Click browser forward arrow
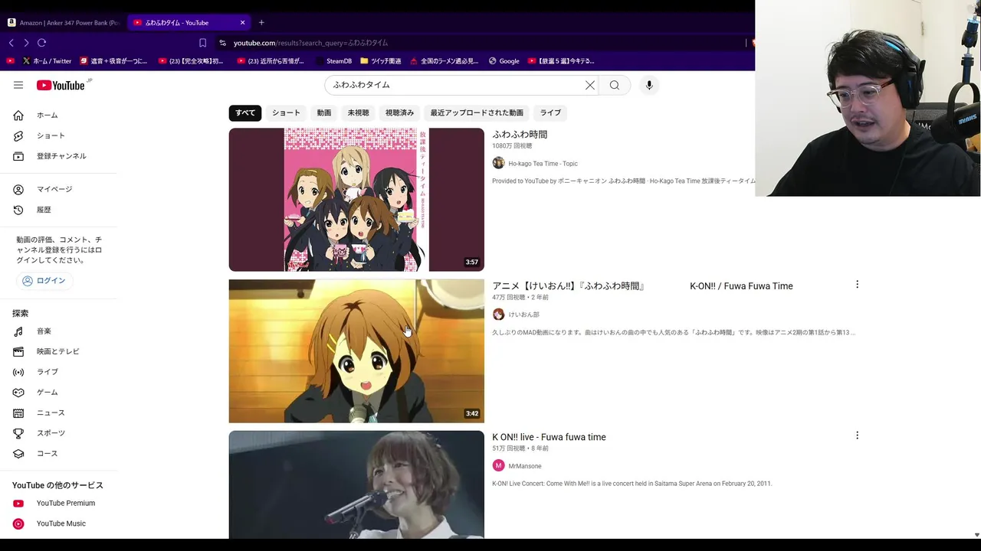Viewport: 981px width, 551px height. 26,43
